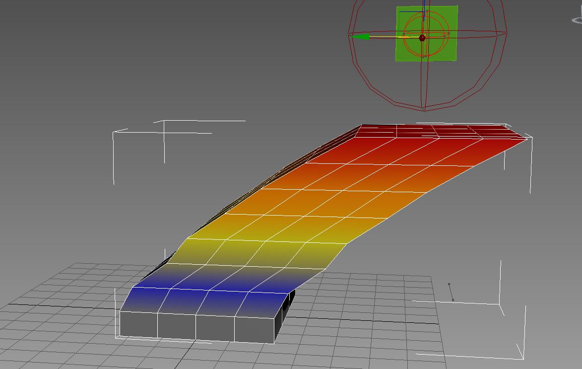The width and height of the screenshot is (582, 369).
Task: Click the green square plane handle of the gizmo
Action: coord(427,33)
